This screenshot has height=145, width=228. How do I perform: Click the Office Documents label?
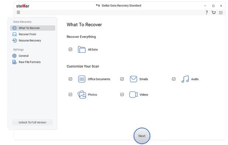click(x=99, y=79)
